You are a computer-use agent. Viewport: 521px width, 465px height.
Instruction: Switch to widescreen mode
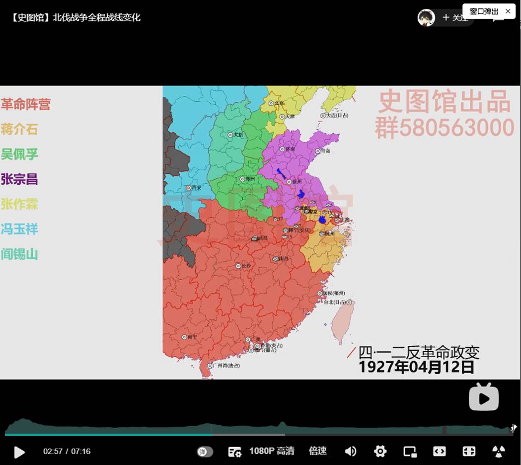pyautogui.click(x=439, y=451)
